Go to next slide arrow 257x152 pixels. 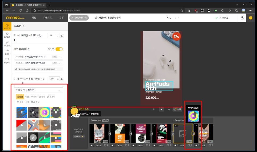pyautogui.click(x=169, y=109)
